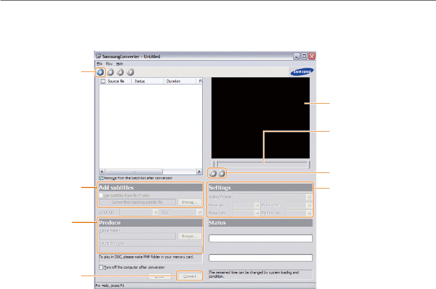Click the lower progress bar under Status

pyautogui.click(x=261, y=258)
